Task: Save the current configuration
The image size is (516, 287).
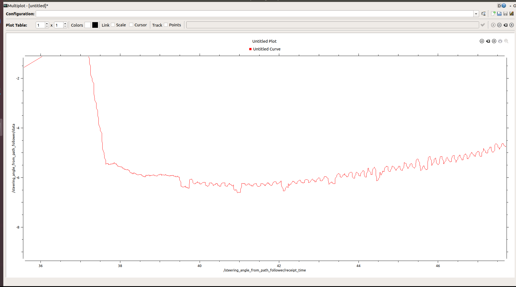Action: click(x=505, y=14)
